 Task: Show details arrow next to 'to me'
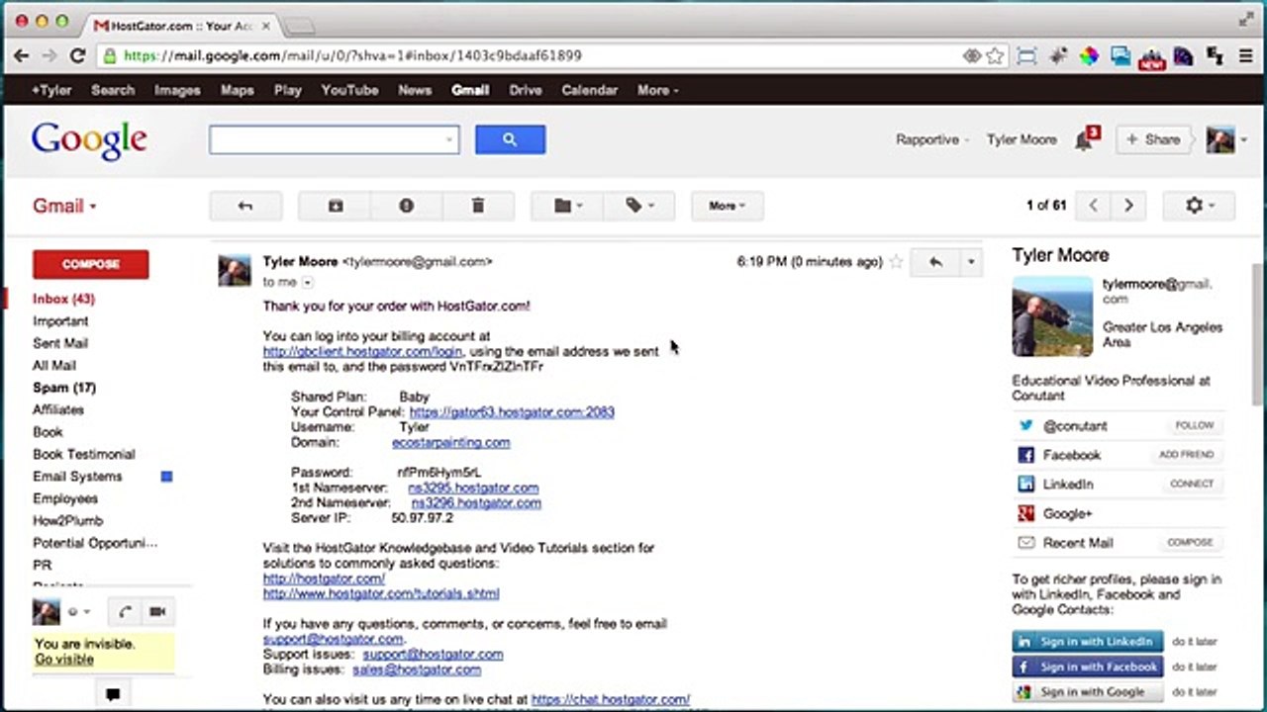307,283
